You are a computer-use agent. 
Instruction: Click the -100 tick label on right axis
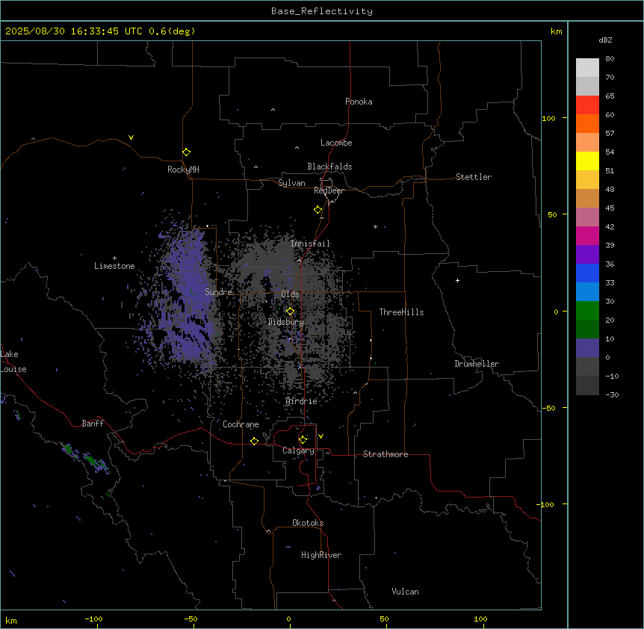click(546, 504)
